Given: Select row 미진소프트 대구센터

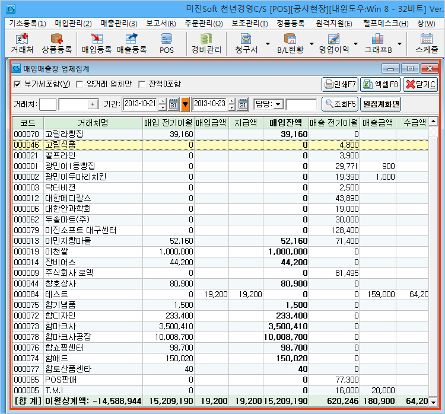Looking at the screenshot, I should pos(220,230).
